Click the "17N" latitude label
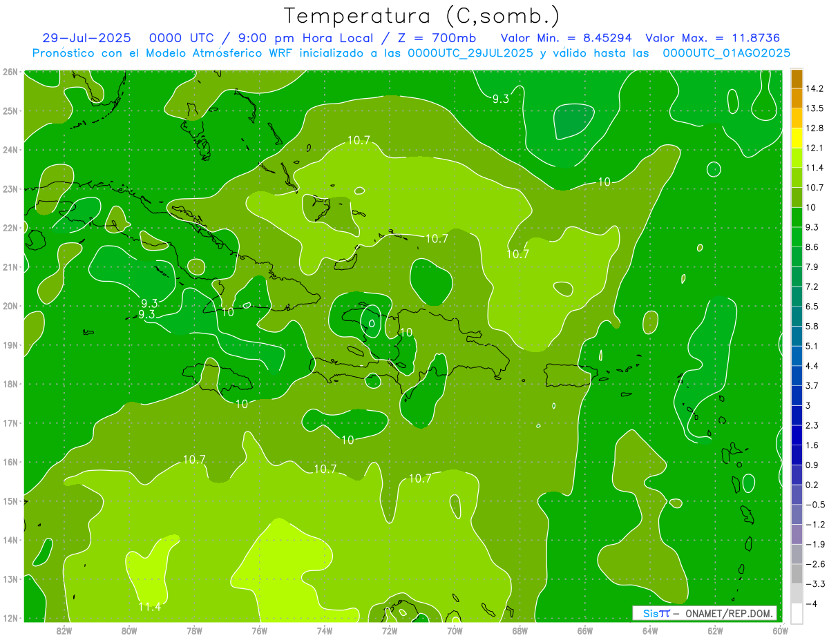This screenshot has height=640, width=829. pos(10,423)
